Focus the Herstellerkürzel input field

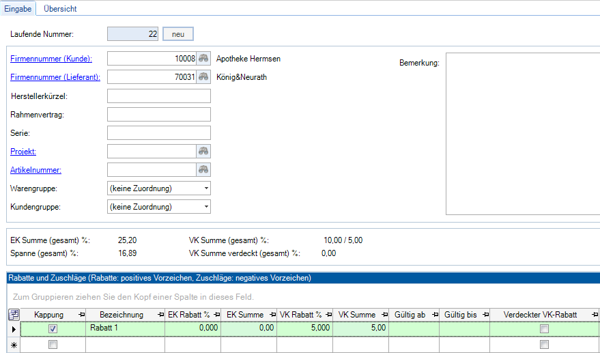158,96
